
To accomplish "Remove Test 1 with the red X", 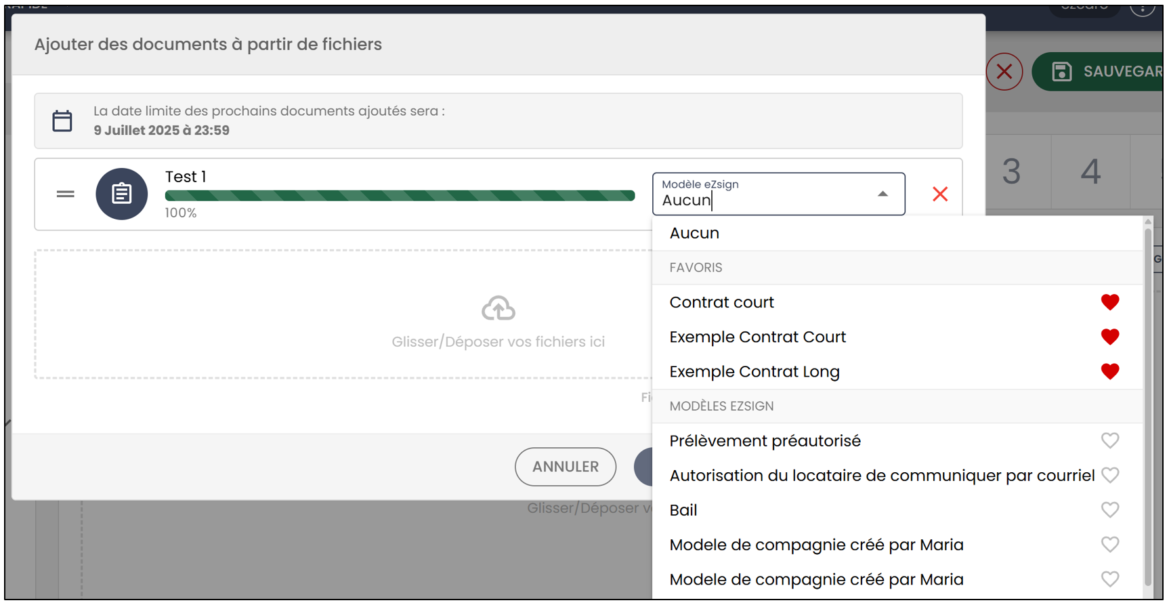I will [x=940, y=194].
